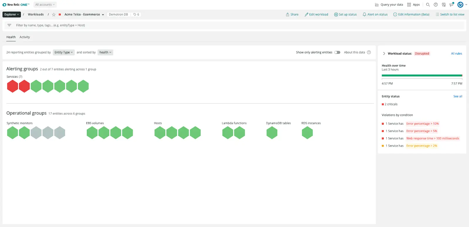Select first Hosts hexagon
Image resolution: width=469 pixels, height=227 pixels.
160,133
